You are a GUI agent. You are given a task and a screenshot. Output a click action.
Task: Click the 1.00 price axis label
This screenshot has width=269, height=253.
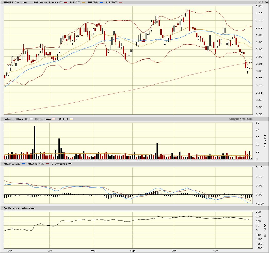[259, 42]
